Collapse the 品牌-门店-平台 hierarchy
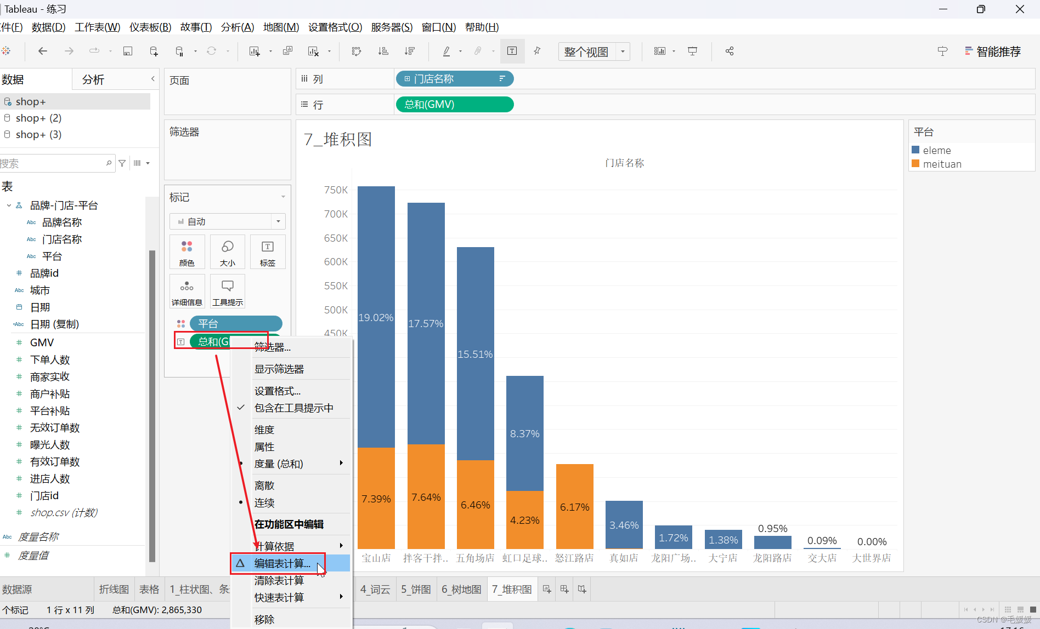Image resolution: width=1040 pixels, height=629 pixels. click(9, 205)
